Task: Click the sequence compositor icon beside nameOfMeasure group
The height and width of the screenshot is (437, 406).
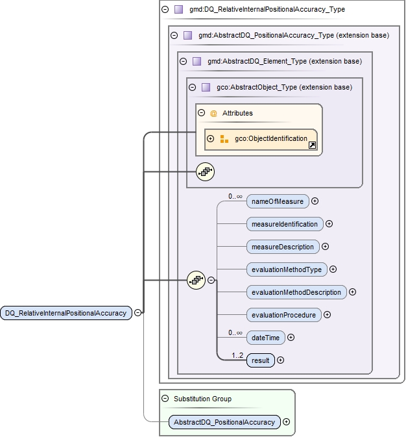Action: coord(196,280)
